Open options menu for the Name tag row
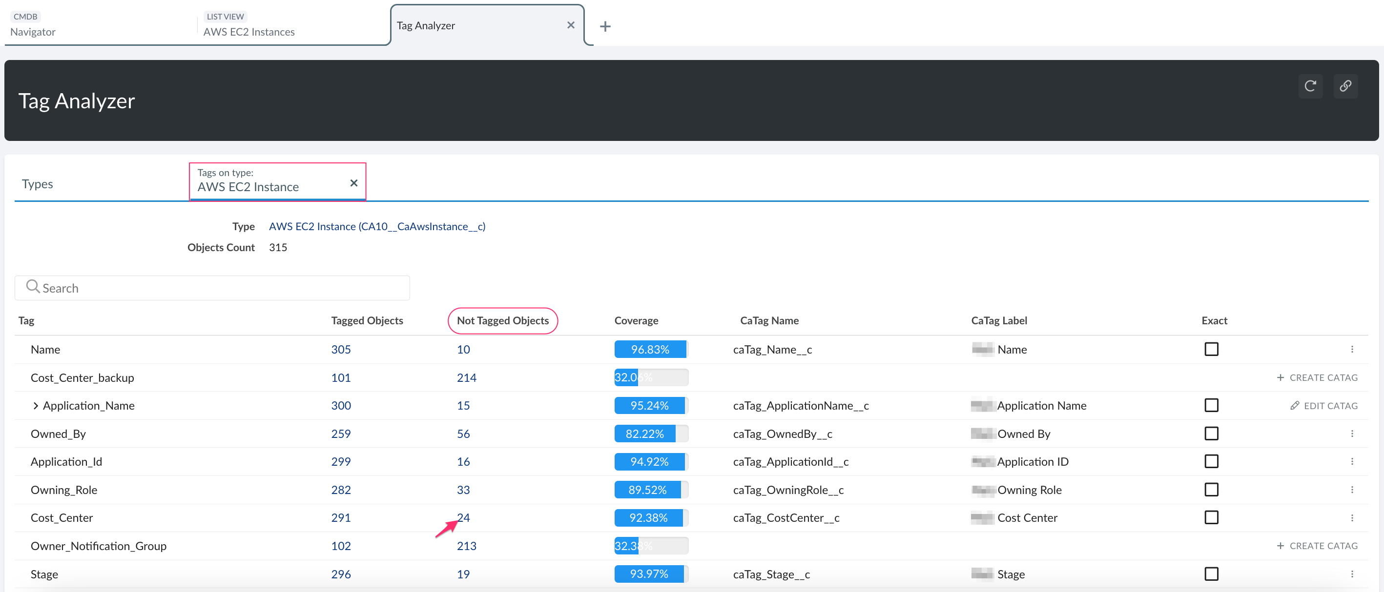Image resolution: width=1384 pixels, height=592 pixels. click(1353, 349)
